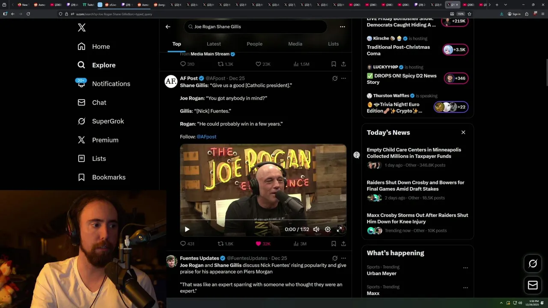
Task: Click the search box with Joe Rogan query
Action: 256,27
